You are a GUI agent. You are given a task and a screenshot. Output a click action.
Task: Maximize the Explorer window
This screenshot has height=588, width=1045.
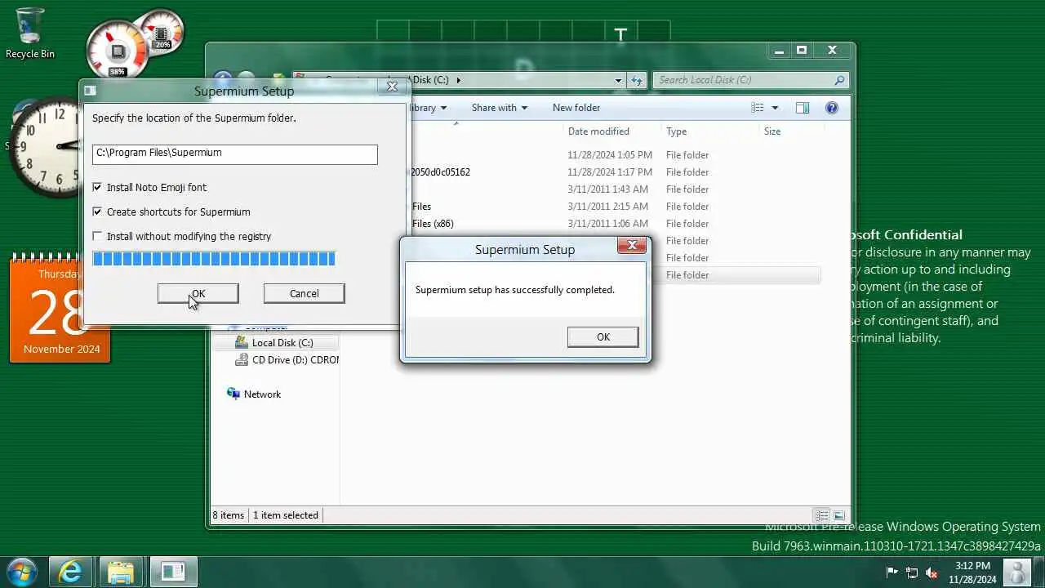(x=802, y=51)
